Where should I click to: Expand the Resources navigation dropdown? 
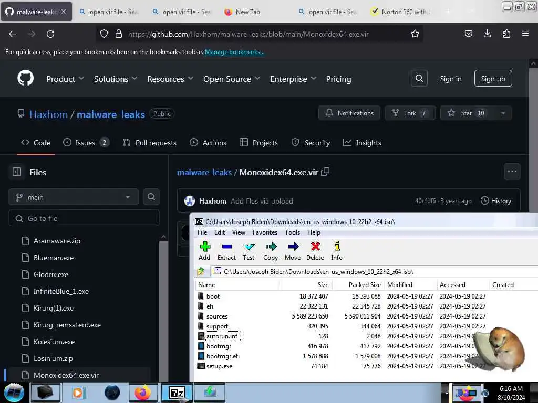[x=170, y=79]
